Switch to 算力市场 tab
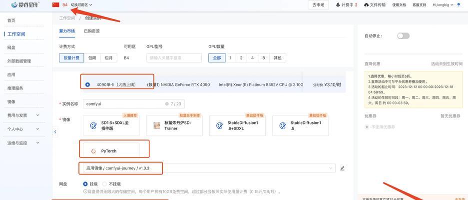 tap(67, 31)
